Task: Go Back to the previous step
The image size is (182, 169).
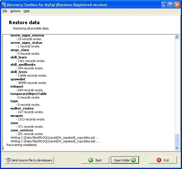Action: (95, 160)
